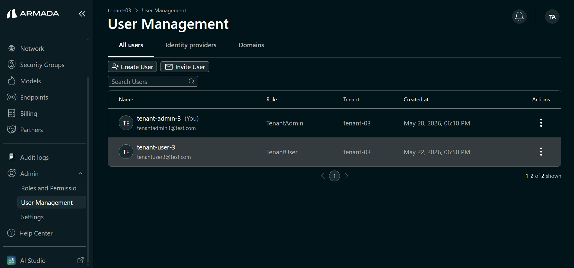Switch to Identity providers tab
Viewport: 574px width, 268px height.
pyautogui.click(x=191, y=45)
